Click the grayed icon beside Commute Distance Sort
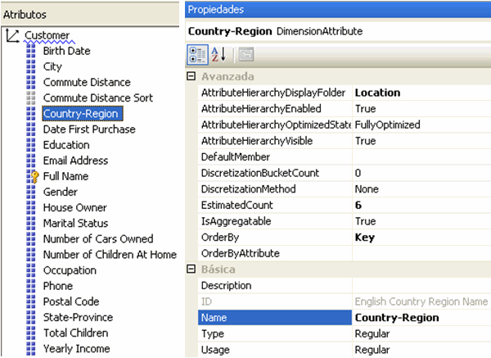491x358 pixels. click(x=32, y=97)
